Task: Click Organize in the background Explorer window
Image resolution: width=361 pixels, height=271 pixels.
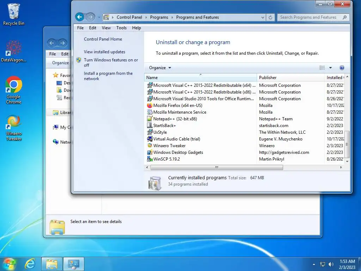Action: point(60,63)
